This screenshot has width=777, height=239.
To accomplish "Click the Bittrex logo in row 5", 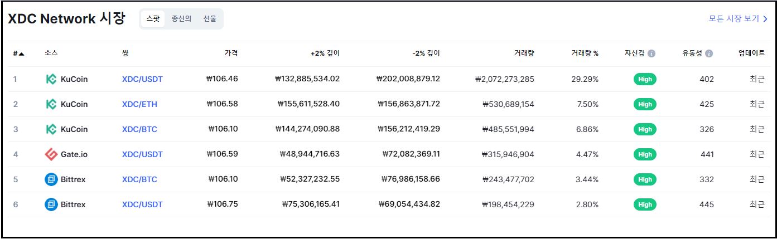I will tap(51, 179).
